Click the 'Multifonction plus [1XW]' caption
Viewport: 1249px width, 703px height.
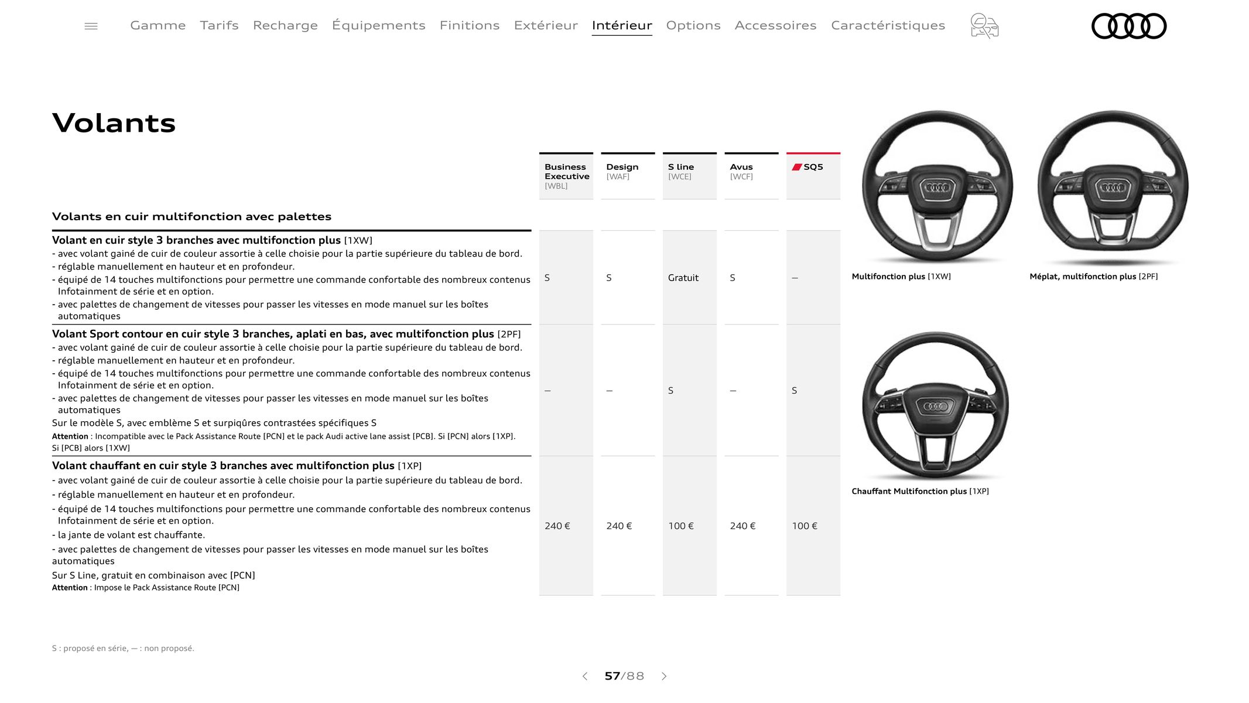coord(901,277)
